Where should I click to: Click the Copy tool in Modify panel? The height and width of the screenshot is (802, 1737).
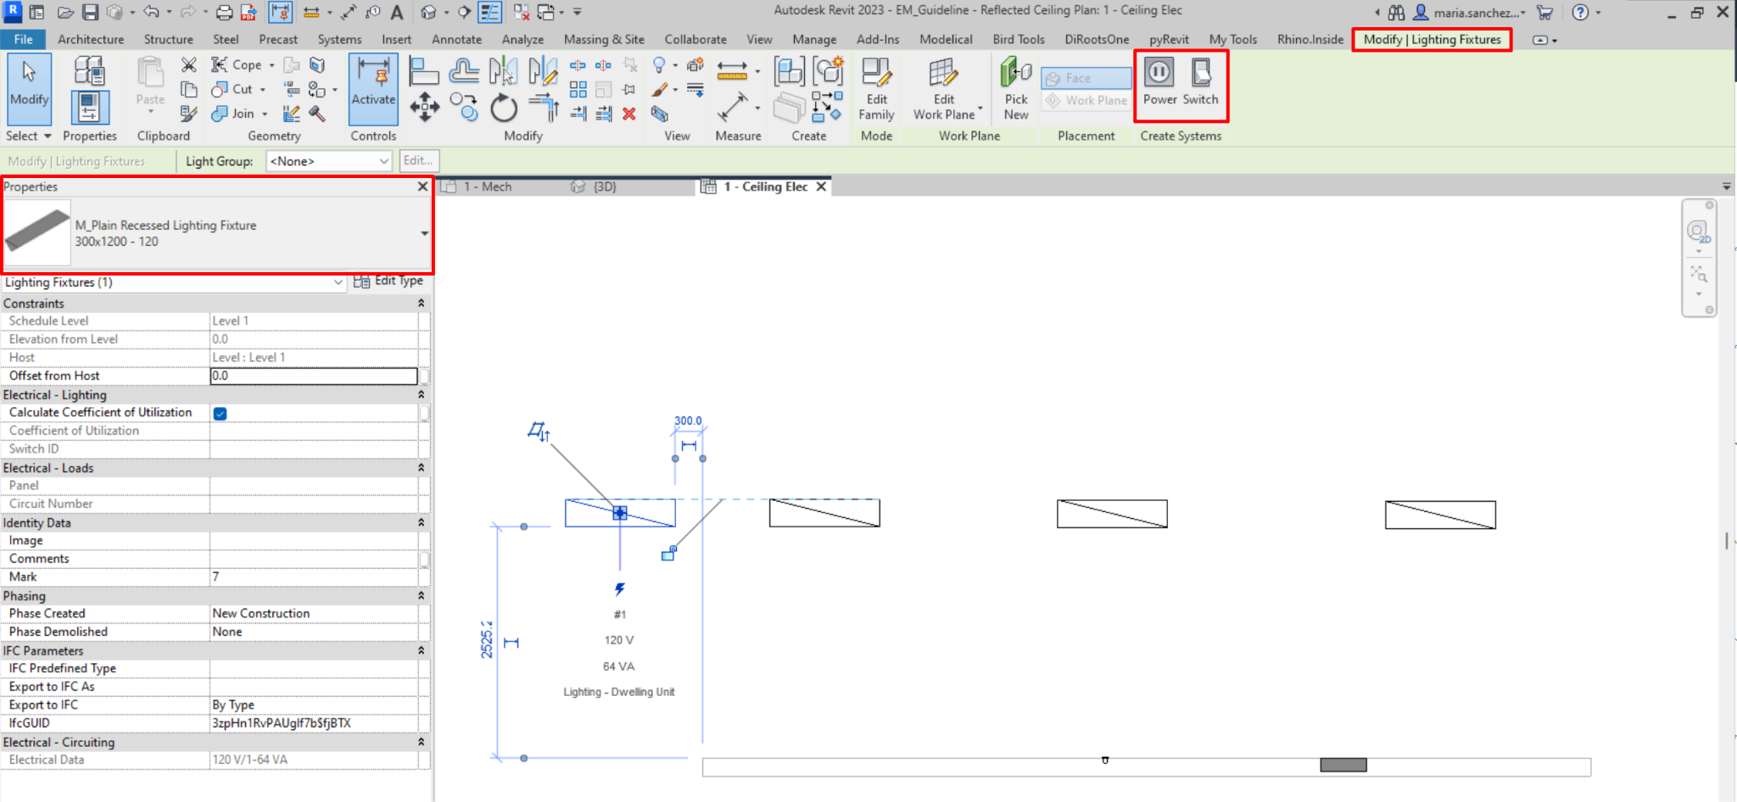coord(464,107)
